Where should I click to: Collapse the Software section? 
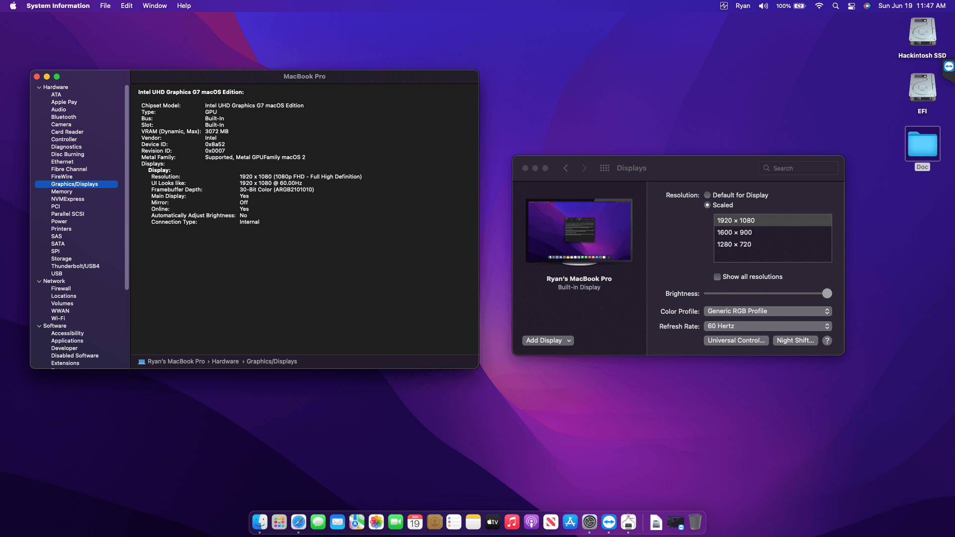[39, 326]
